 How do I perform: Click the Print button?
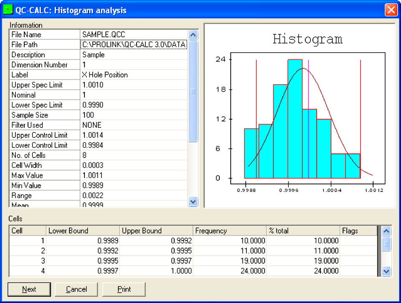(x=123, y=289)
